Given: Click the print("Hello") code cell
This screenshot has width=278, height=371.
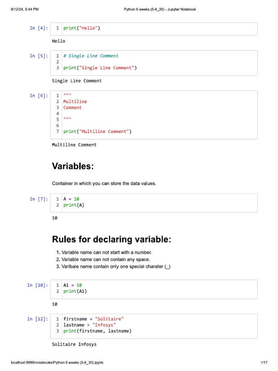Looking at the screenshot, I should point(154,29).
